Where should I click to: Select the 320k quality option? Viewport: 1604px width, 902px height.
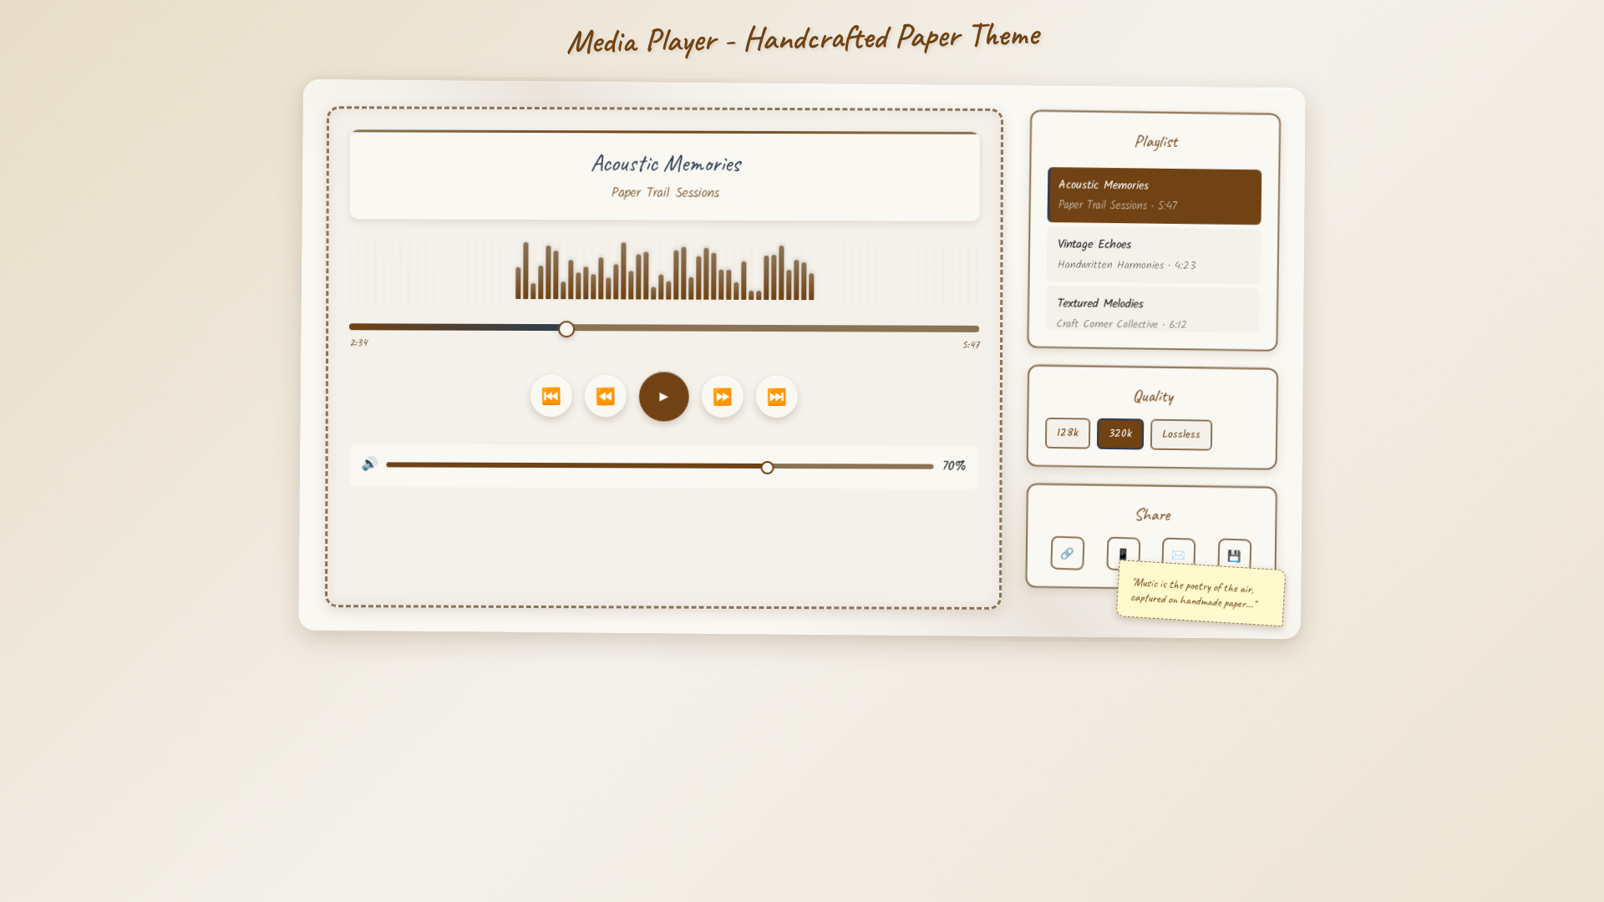tap(1119, 433)
